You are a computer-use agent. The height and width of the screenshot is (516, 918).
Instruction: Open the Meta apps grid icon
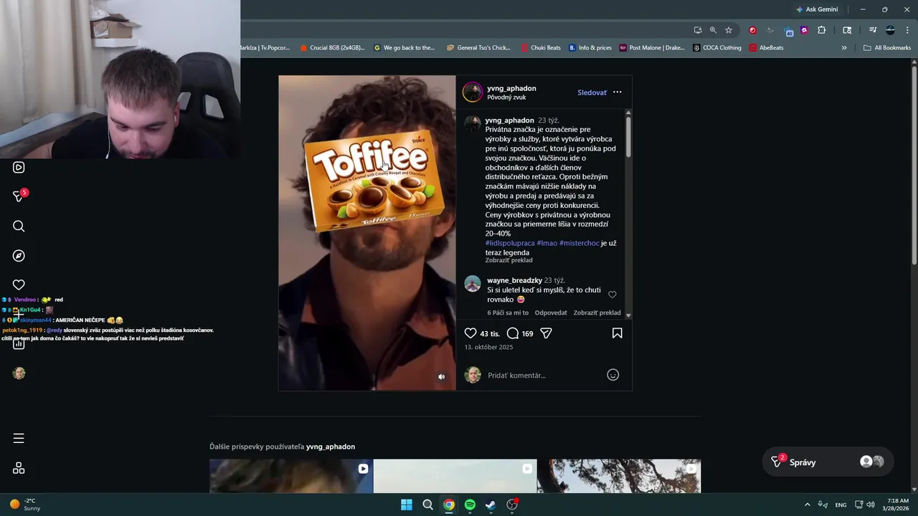[19, 468]
